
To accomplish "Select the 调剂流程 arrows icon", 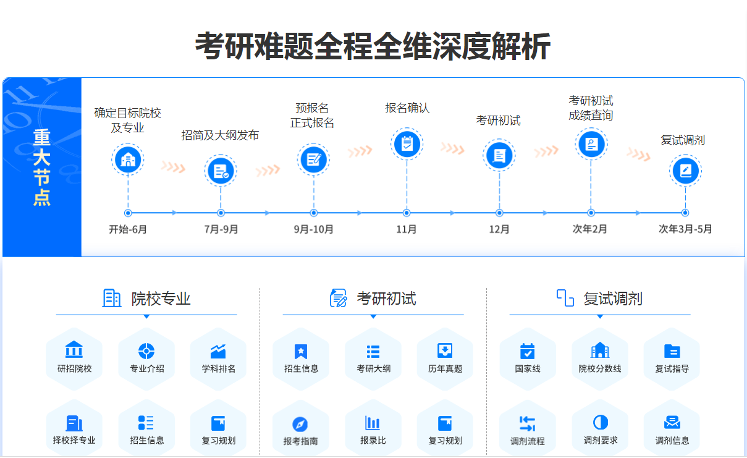I will [527, 423].
